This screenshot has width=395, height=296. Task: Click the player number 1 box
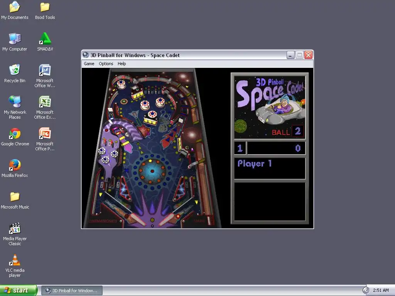pos(240,148)
